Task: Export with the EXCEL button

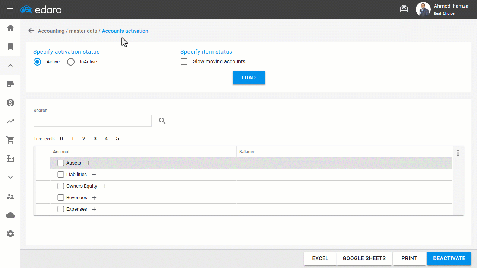Action: point(320,258)
